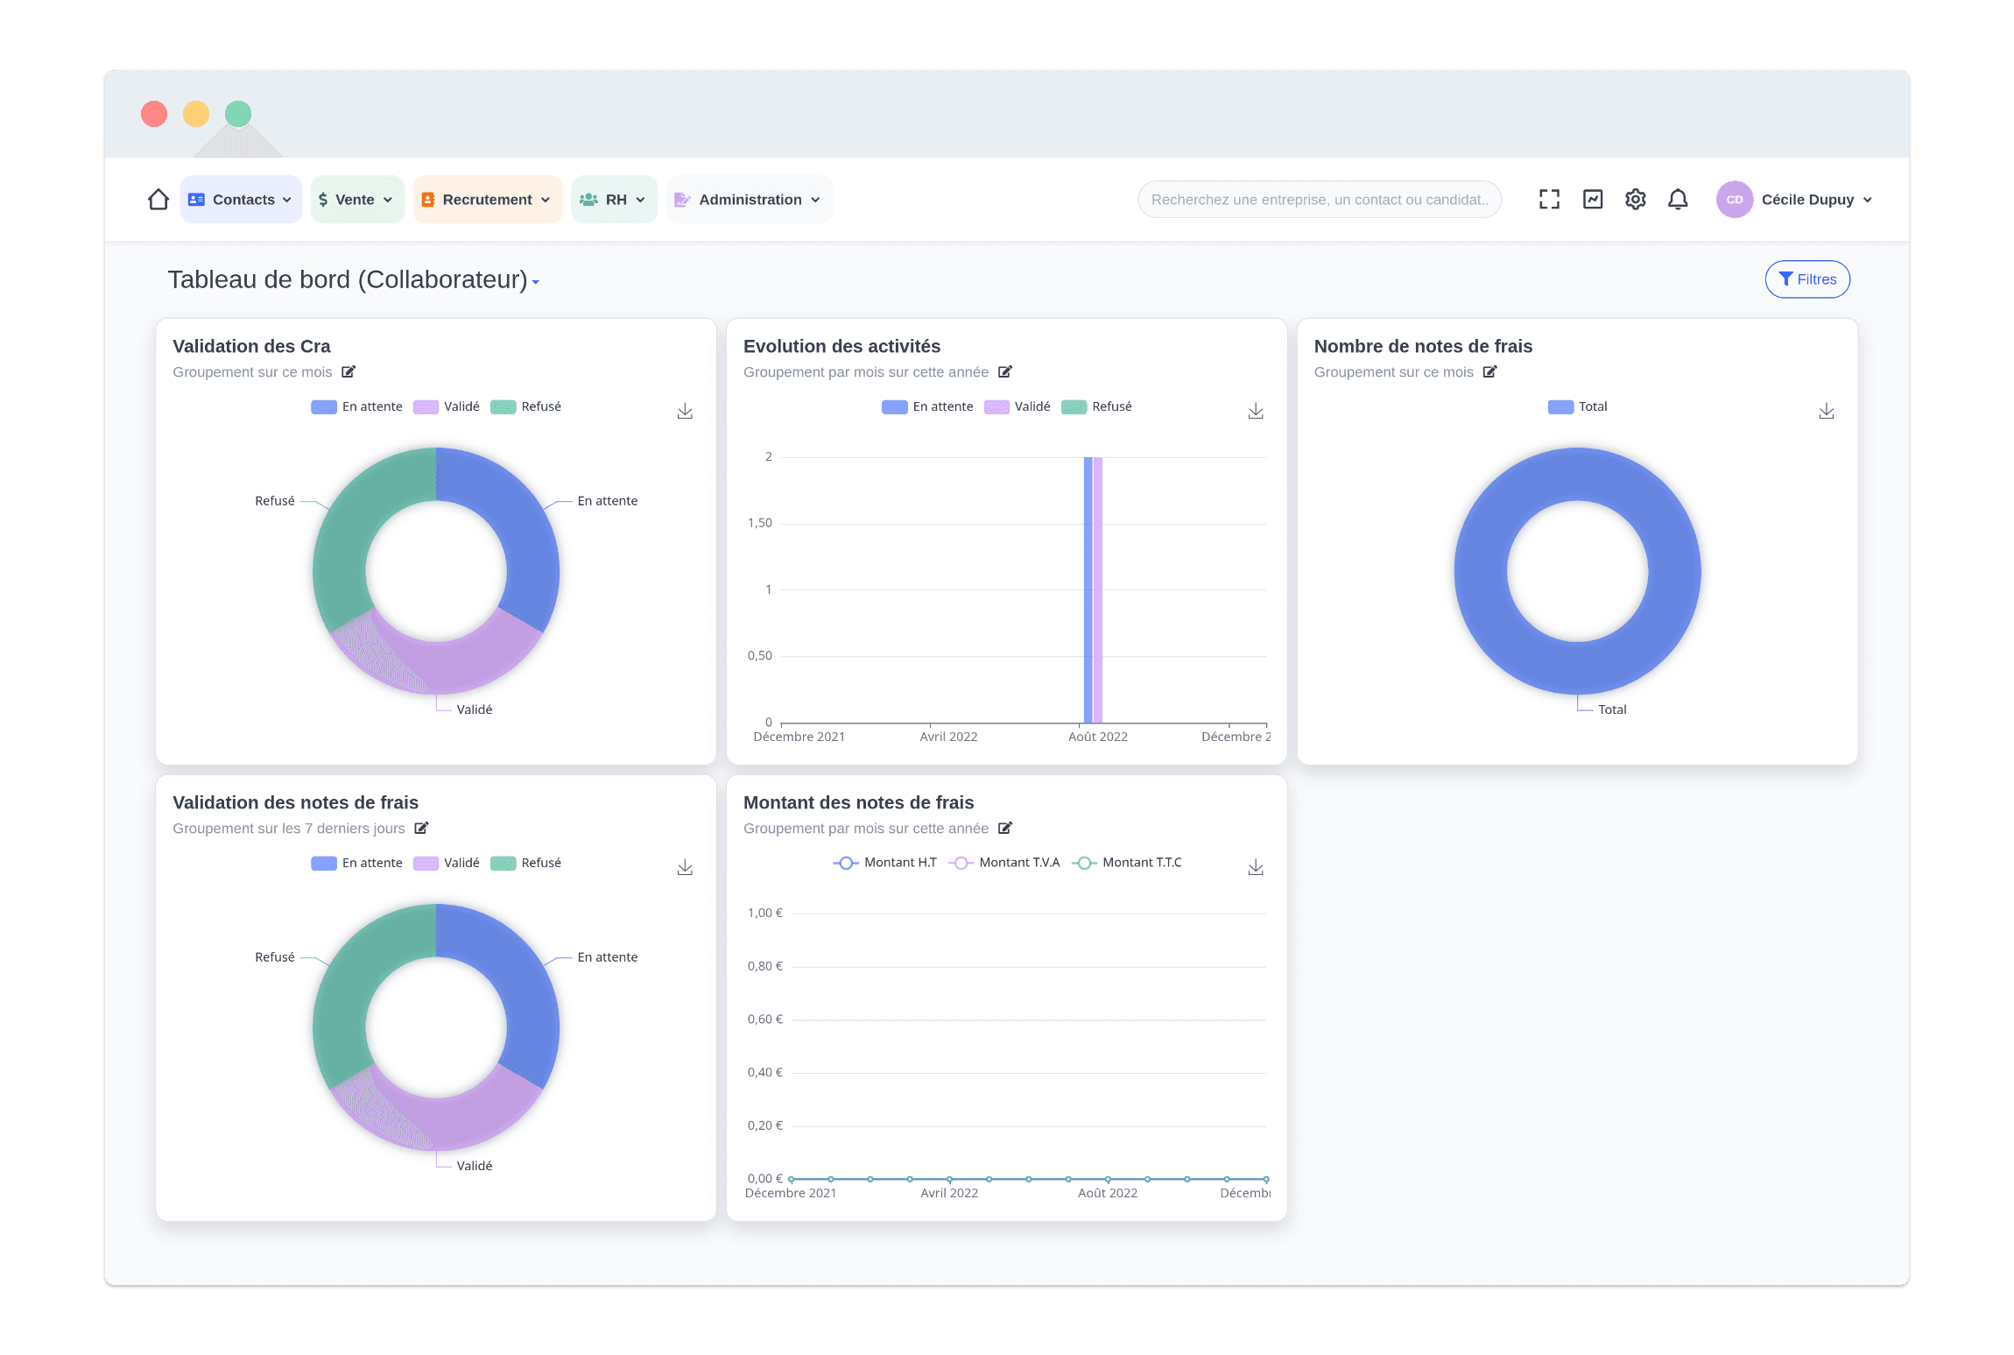Download Evolution des activités chart

tap(1255, 411)
